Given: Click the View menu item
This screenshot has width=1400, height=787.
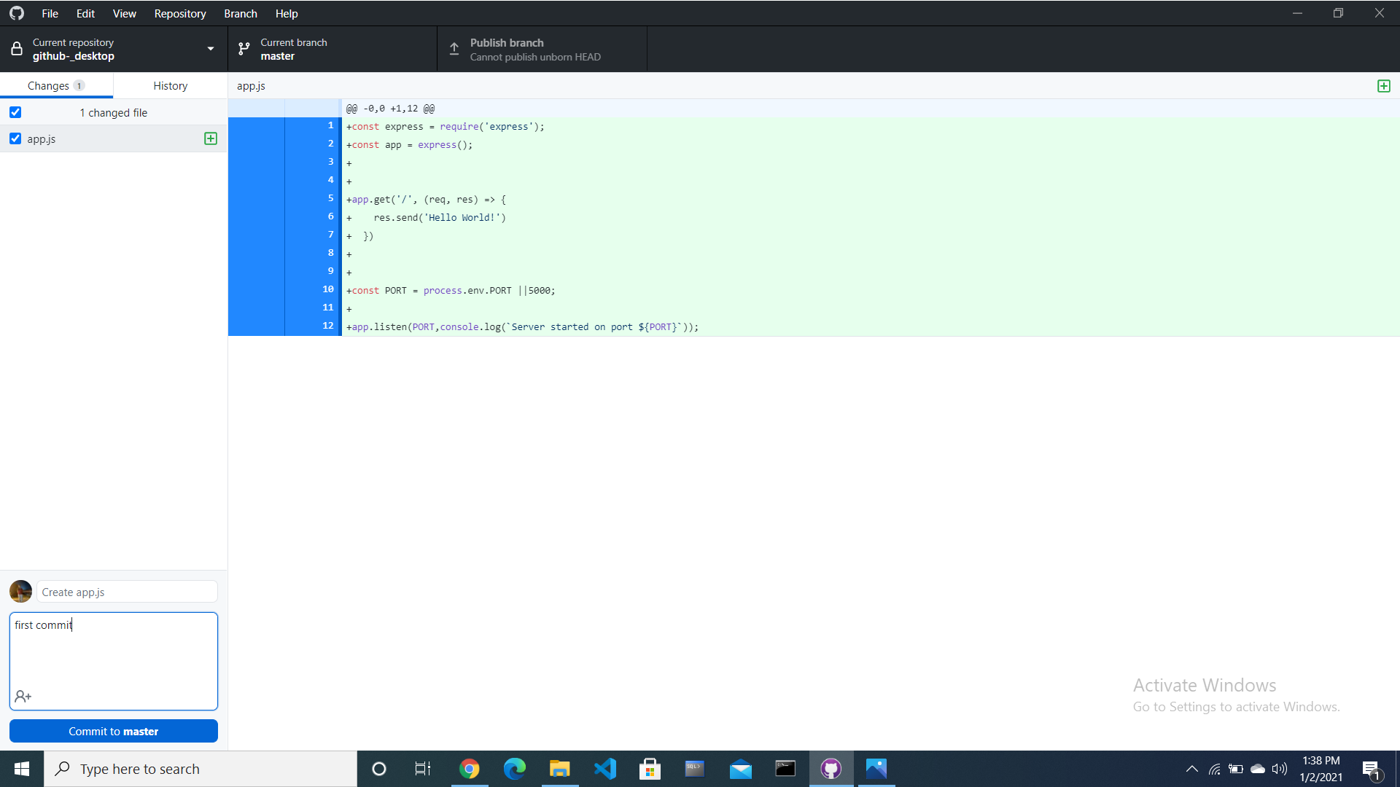Looking at the screenshot, I should (123, 12).
